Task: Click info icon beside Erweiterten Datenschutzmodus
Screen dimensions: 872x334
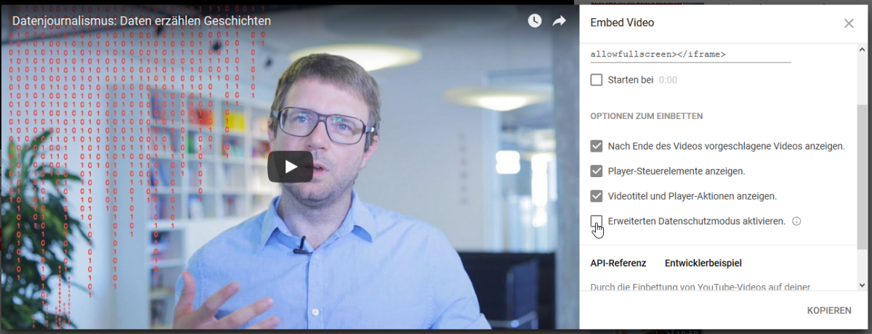Action: click(796, 221)
